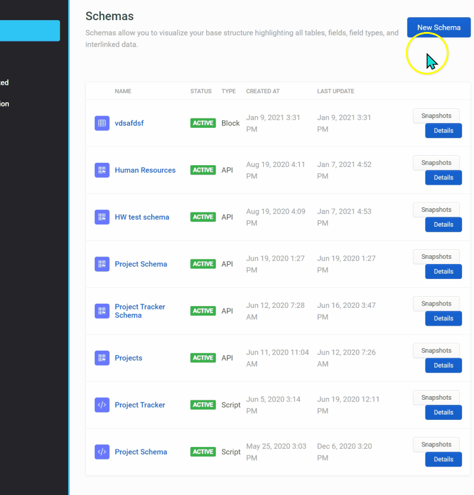
Task: Open the Projects schema link
Action: (129, 358)
